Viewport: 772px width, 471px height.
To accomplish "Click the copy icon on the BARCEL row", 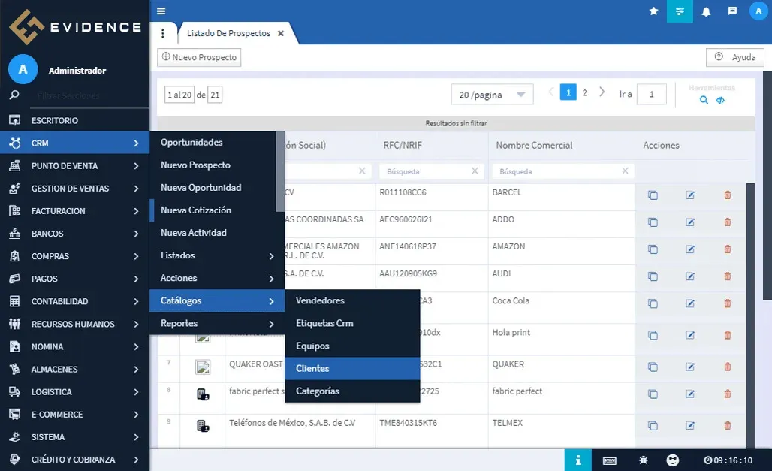I will point(653,194).
